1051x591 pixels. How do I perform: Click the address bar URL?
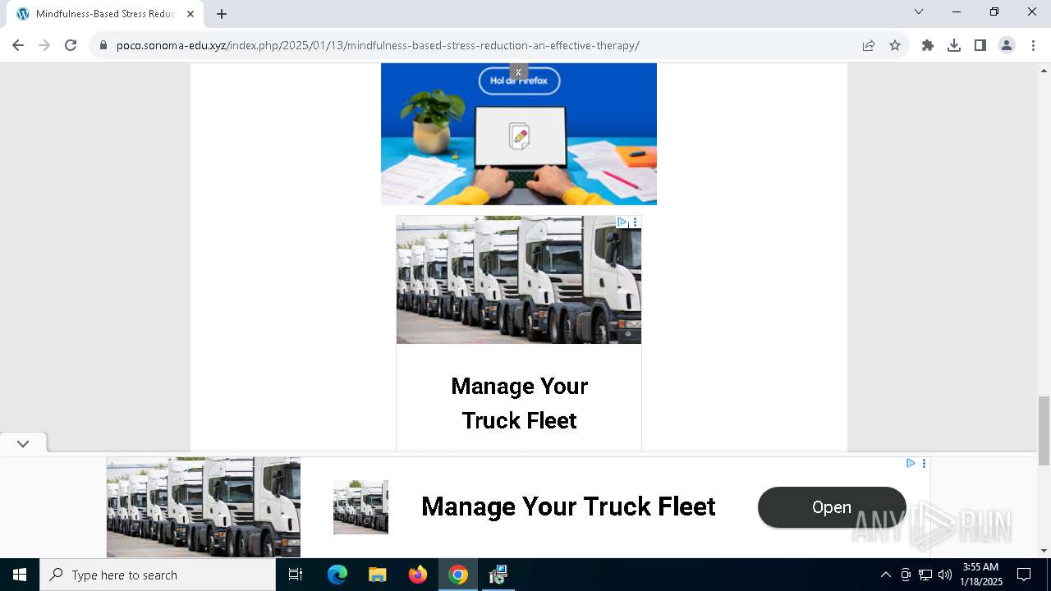378,45
